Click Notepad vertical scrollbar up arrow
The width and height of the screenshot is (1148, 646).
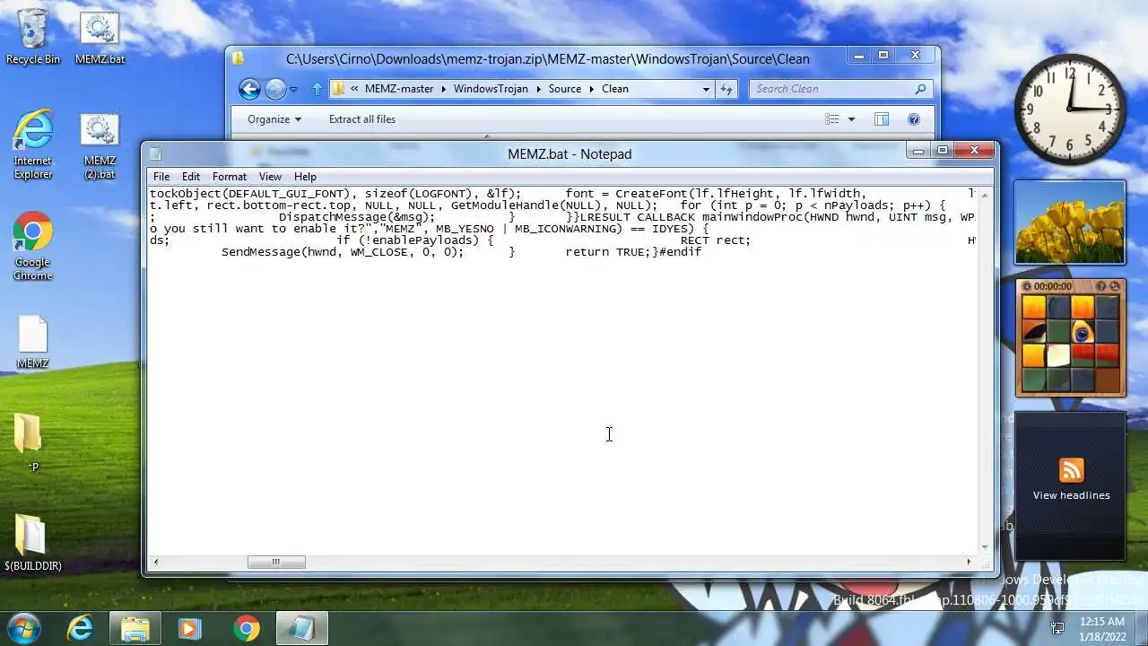pyautogui.click(x=985, y=195)
